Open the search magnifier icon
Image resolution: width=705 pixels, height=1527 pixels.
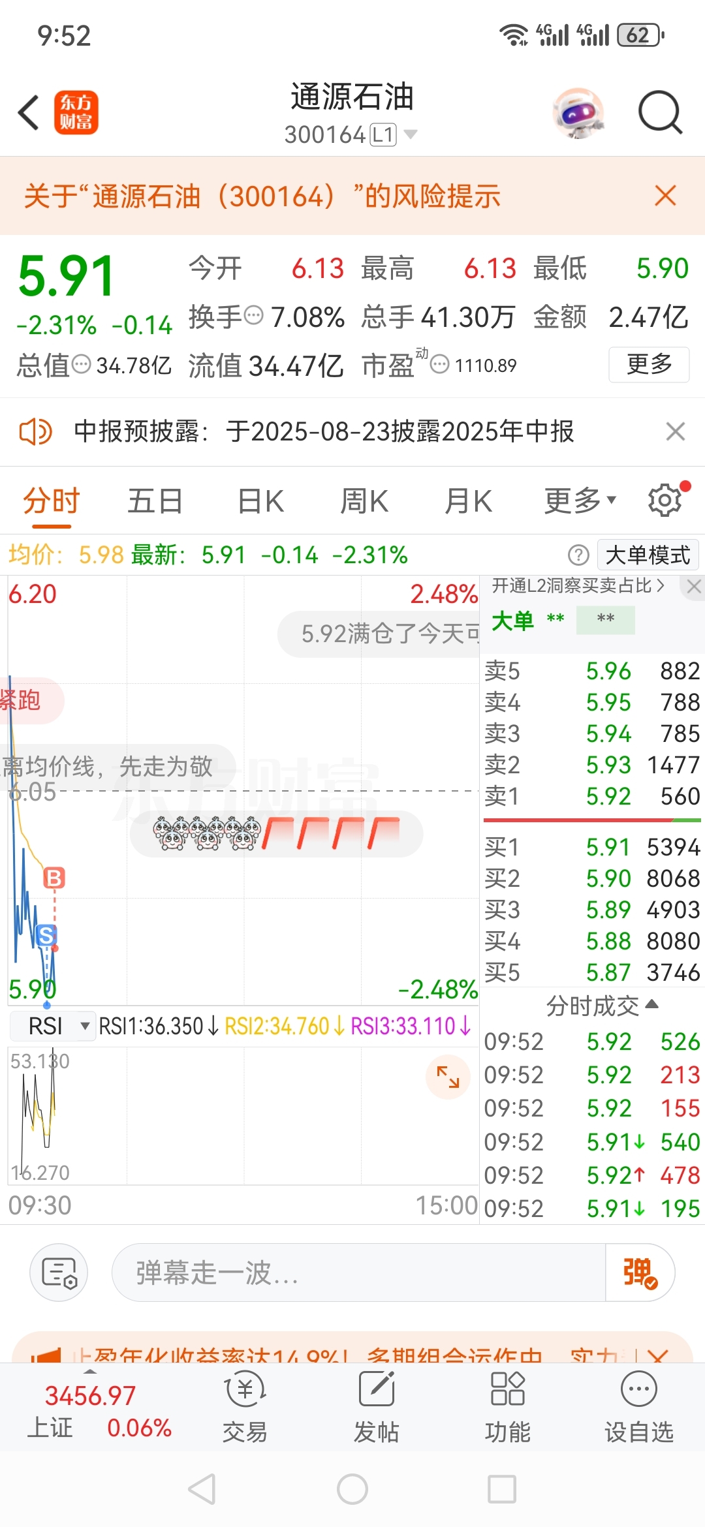click(x=661, y=113)
